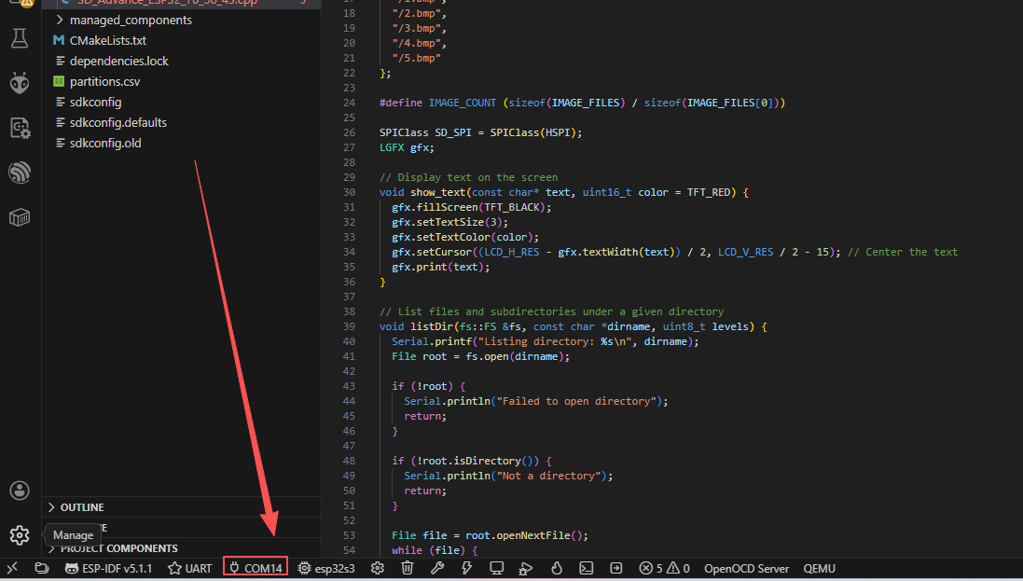Click the flame build, flash and monitor icon
Image resolution: width=1023 pixels, height=581 pixels.
557,568
